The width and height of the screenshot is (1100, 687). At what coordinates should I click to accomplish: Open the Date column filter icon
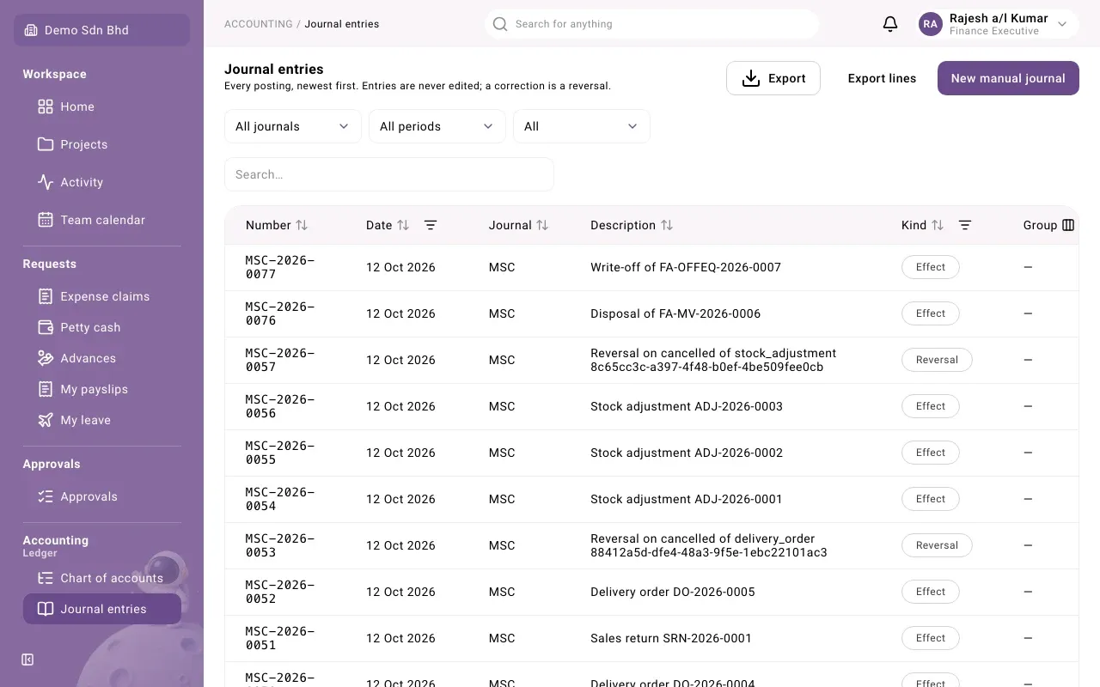click(x=431, y=225)
